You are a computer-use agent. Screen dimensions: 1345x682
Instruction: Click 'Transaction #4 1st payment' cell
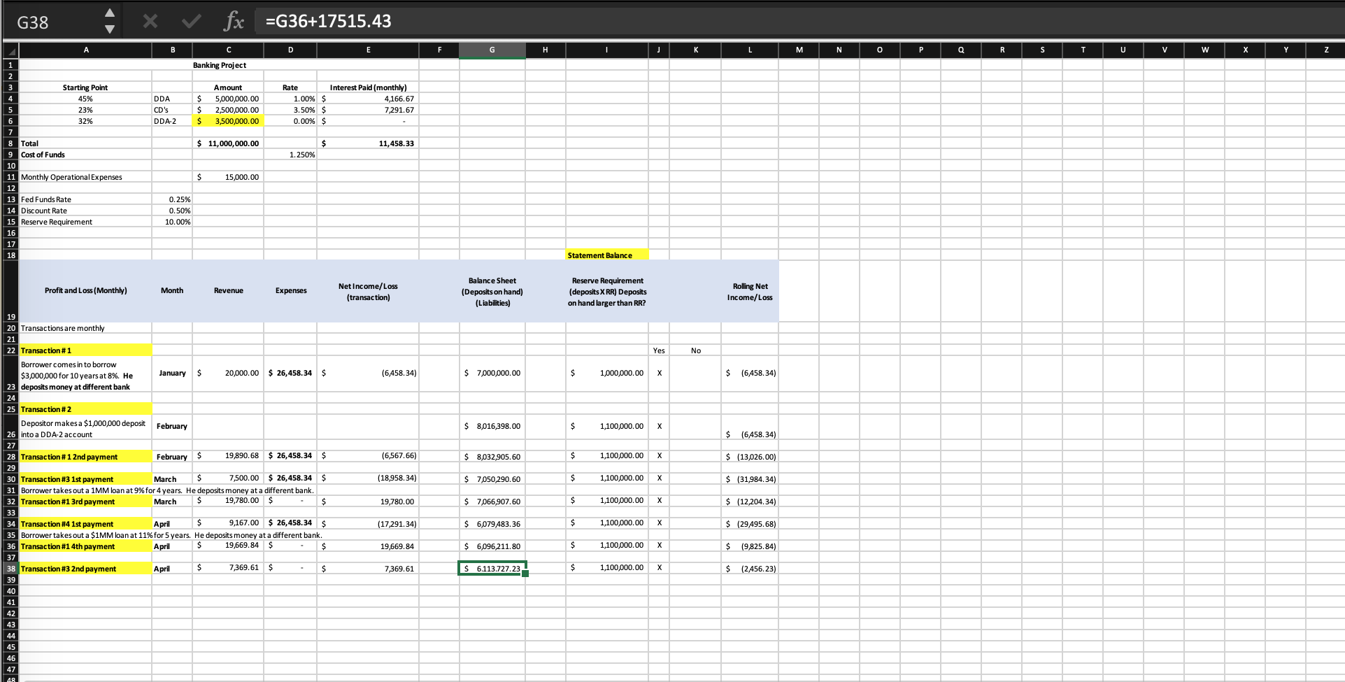(85, 524)
